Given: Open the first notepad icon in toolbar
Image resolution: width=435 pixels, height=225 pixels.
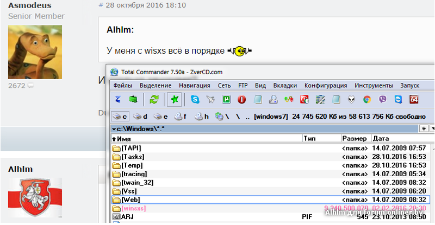Looking at the screenshot, I should coord(258,99).
